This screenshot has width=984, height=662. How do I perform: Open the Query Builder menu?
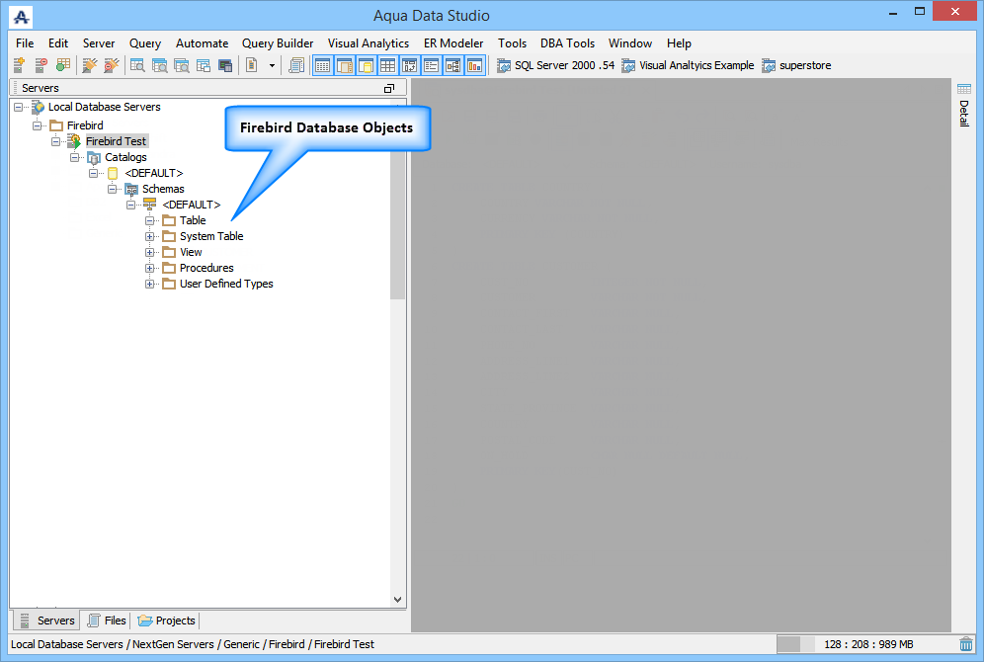[x=278, y=43]
